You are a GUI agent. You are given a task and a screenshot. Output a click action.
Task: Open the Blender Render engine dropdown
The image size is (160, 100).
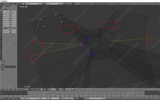tap(70, 3)
